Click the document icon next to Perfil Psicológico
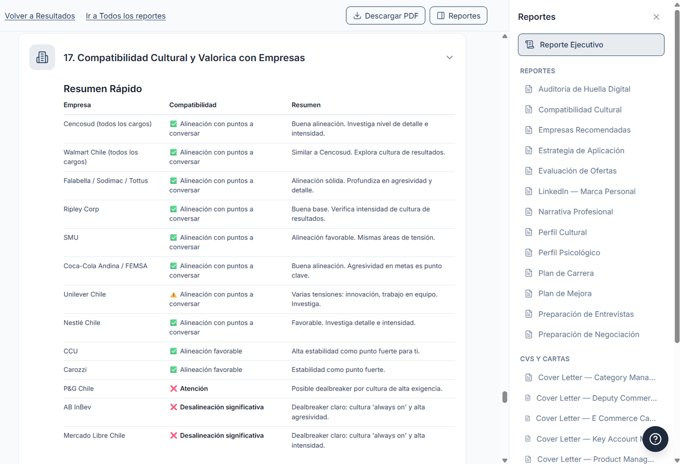The width and height of the screenshot is (680, 464). pyautogui.click(x=529, y=253)
